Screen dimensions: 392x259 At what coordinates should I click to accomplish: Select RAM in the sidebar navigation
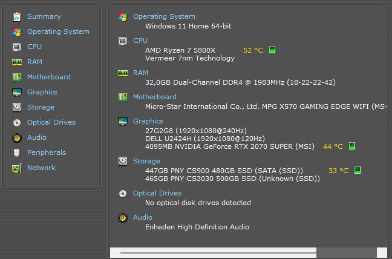[34, 62]
